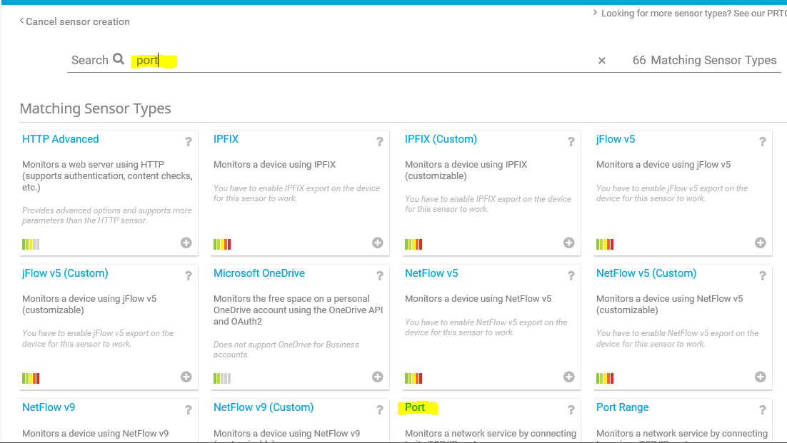Clear the search with the X icon

(602, 61)
